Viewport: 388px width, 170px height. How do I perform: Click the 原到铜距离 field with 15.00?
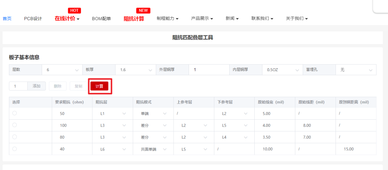[x=356, y=149]
